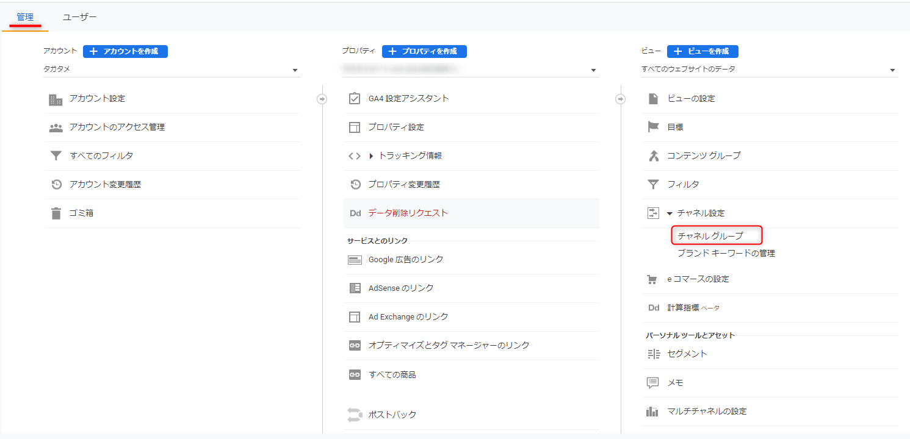Open the すべてのウェブサイトのデータ view dropdown
The height and width of the screenshot is (439, 910).
[x=769, y=70]
